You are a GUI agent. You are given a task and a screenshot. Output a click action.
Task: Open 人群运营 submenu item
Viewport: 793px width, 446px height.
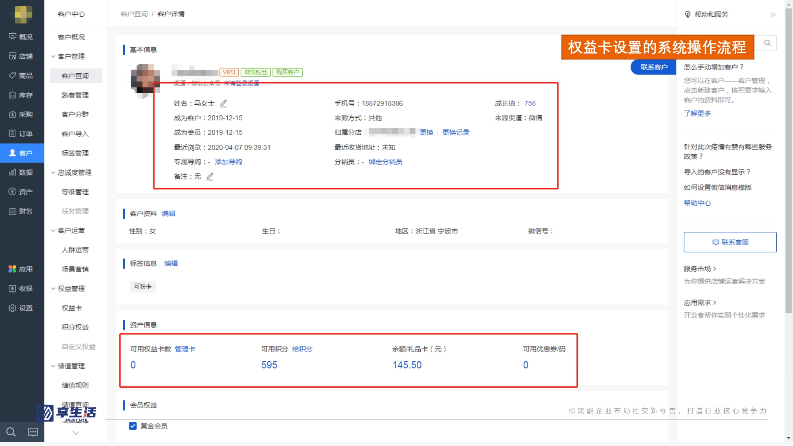[x=75, y=250]
